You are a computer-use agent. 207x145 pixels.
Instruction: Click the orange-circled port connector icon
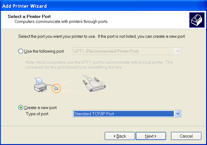56,89
